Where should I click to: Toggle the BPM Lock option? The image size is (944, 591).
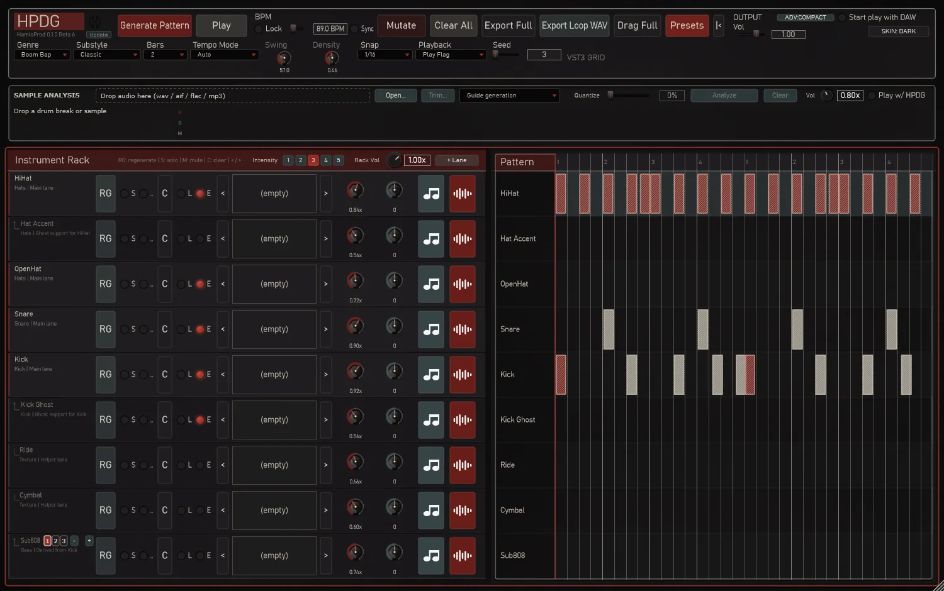[x=259, y=29]
